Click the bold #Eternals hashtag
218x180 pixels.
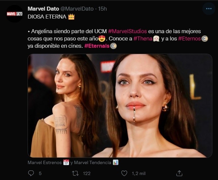pyautogui.click(x=97, y=46)
